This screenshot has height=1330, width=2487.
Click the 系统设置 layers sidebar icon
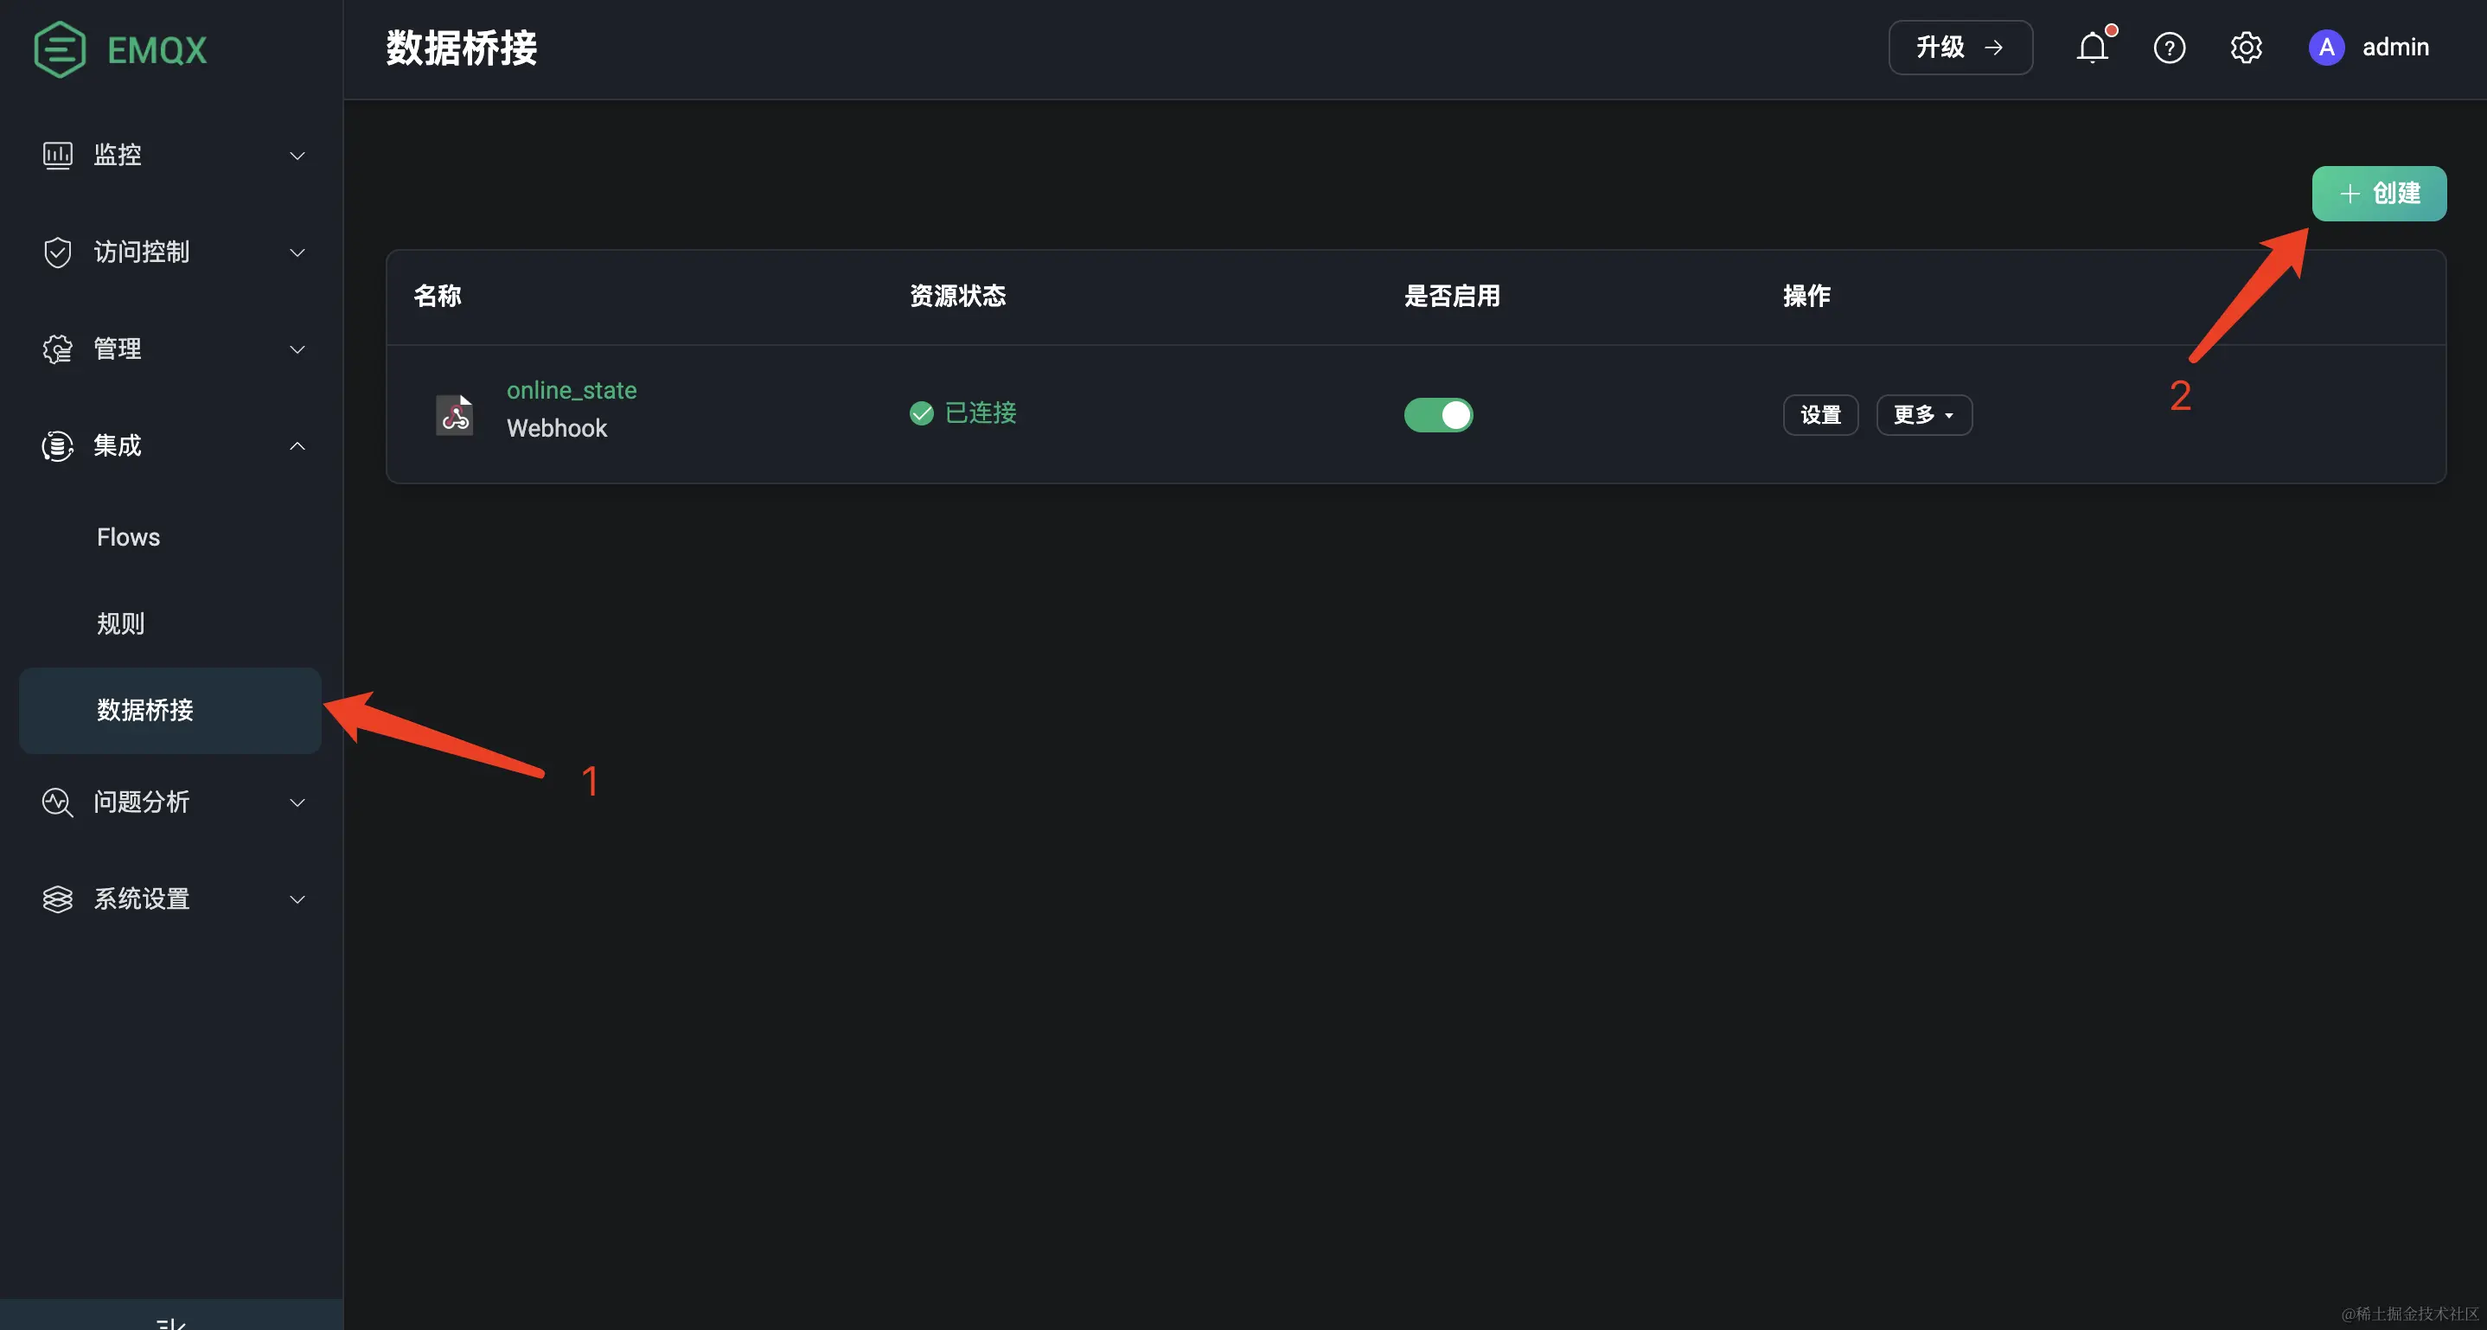[57, 899]
